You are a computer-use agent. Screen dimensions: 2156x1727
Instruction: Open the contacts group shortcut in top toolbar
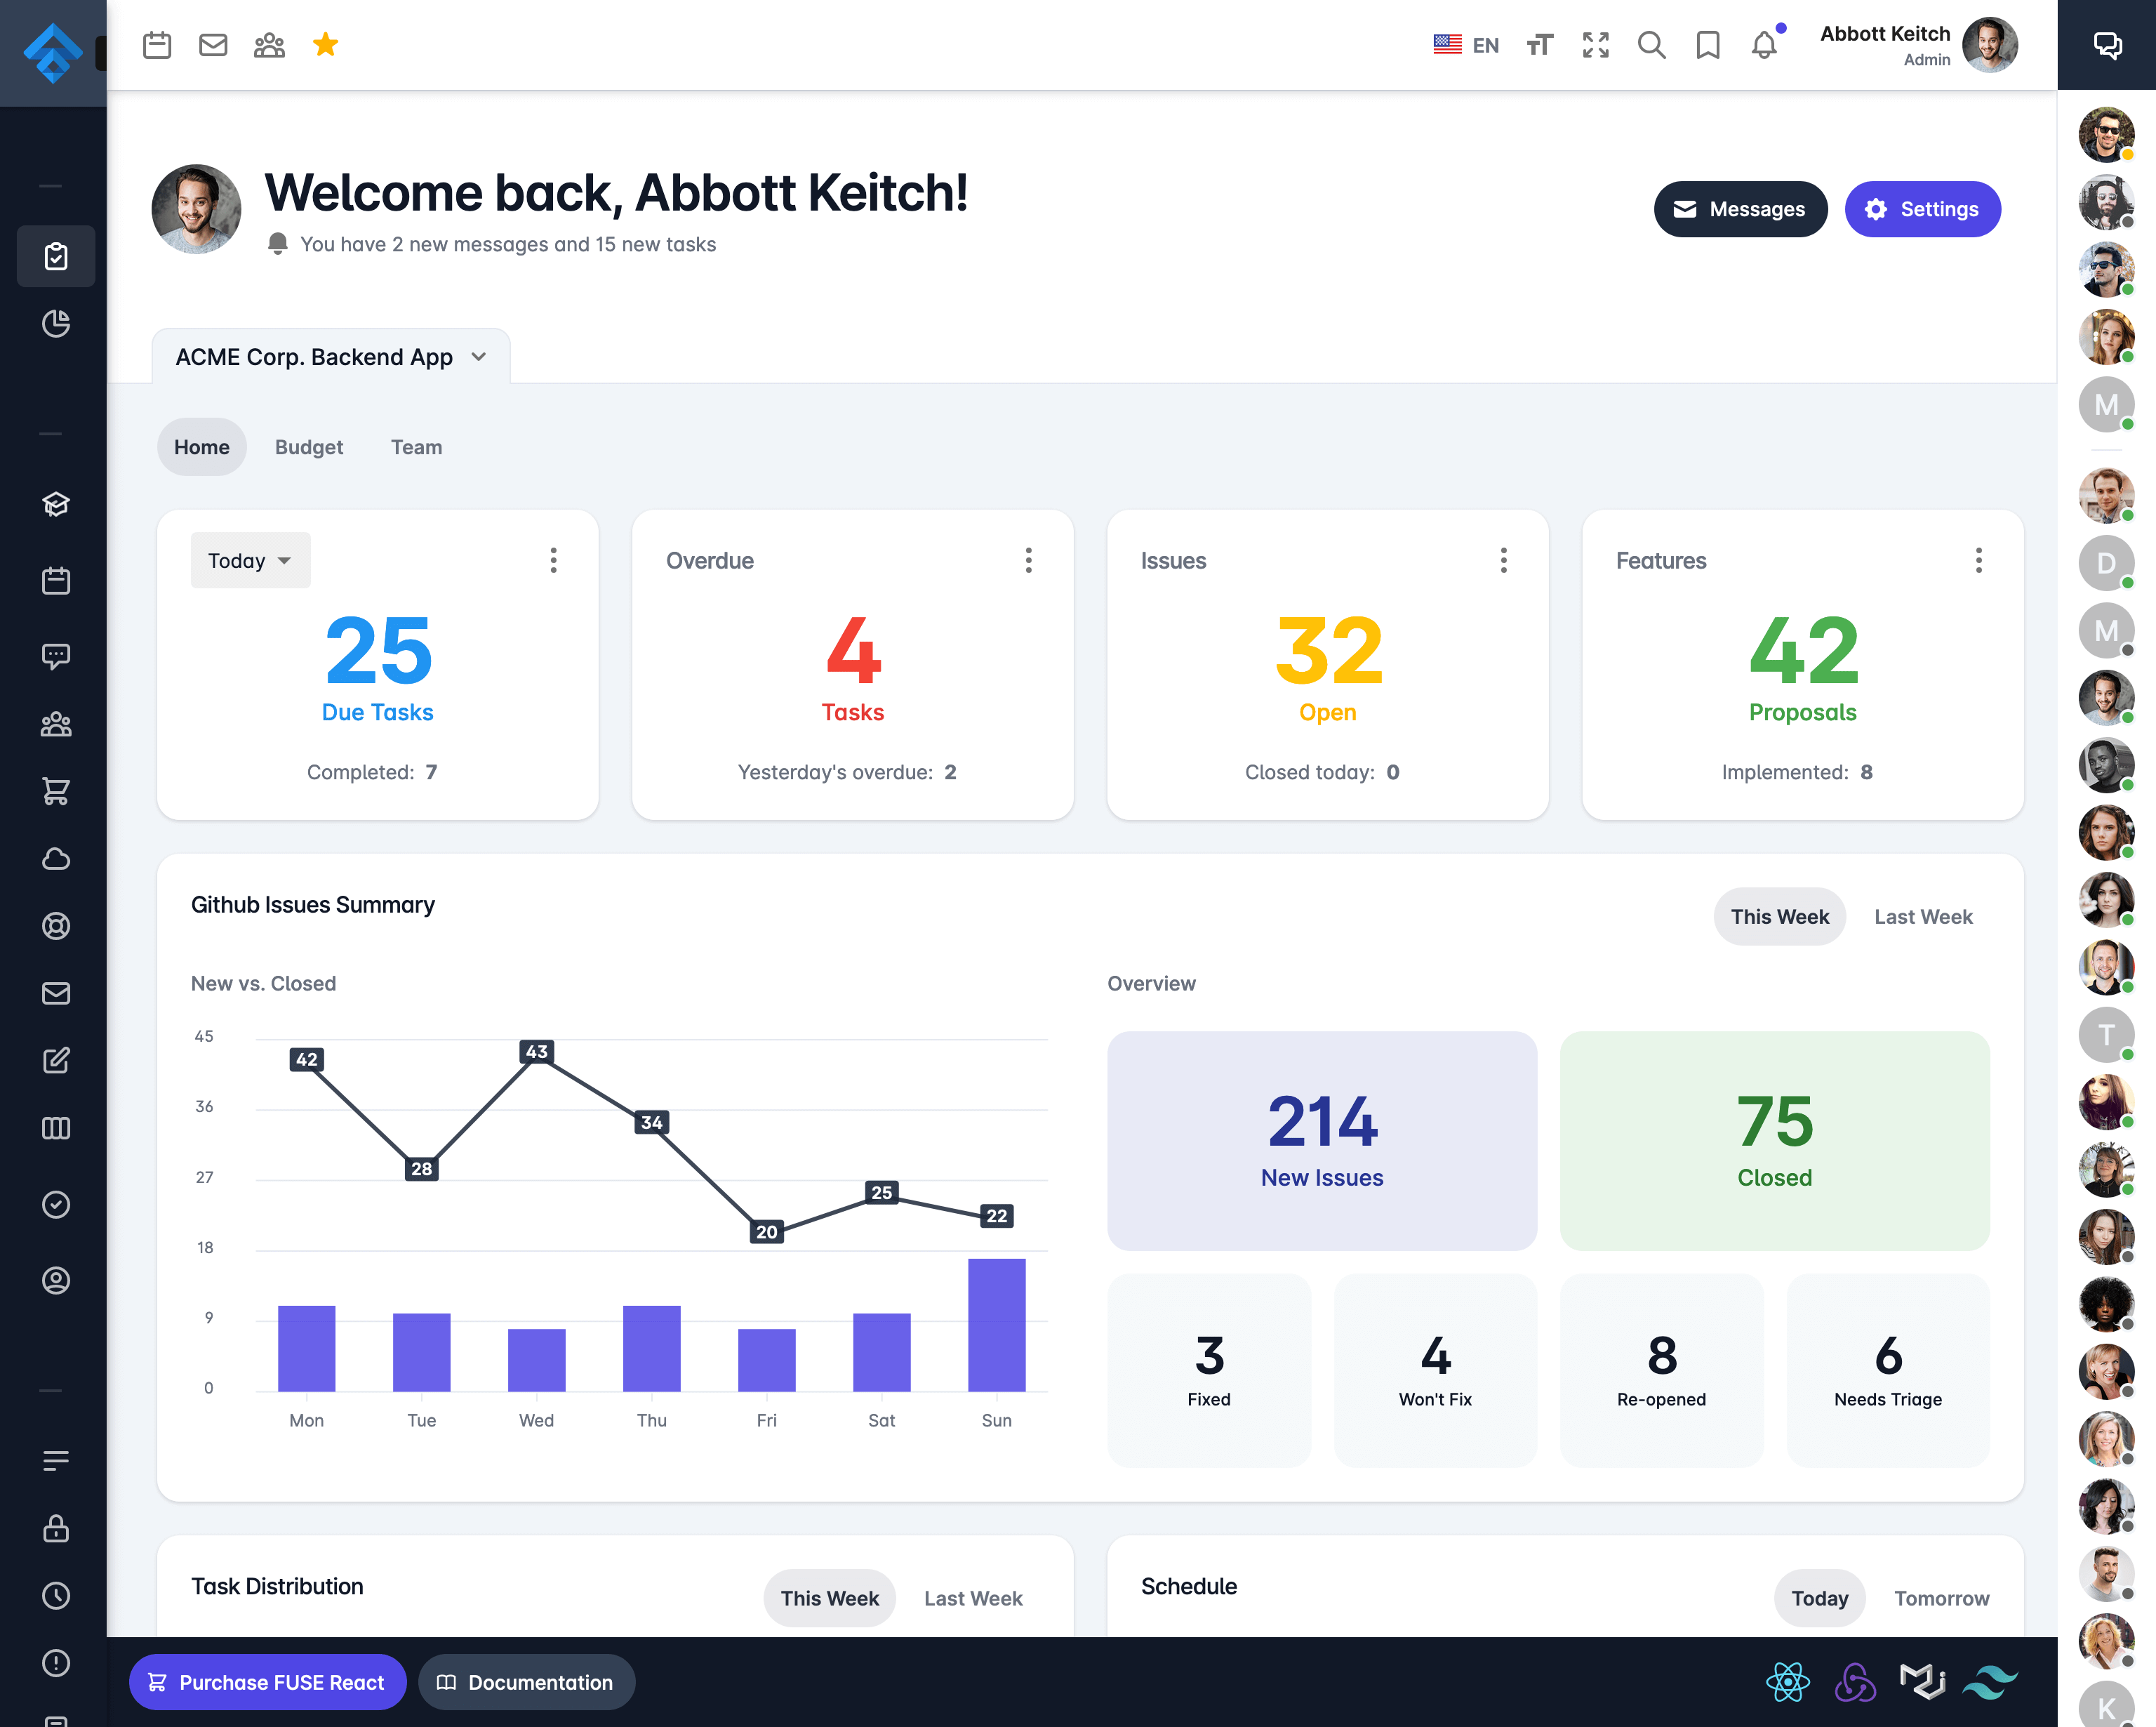[269, 45]
